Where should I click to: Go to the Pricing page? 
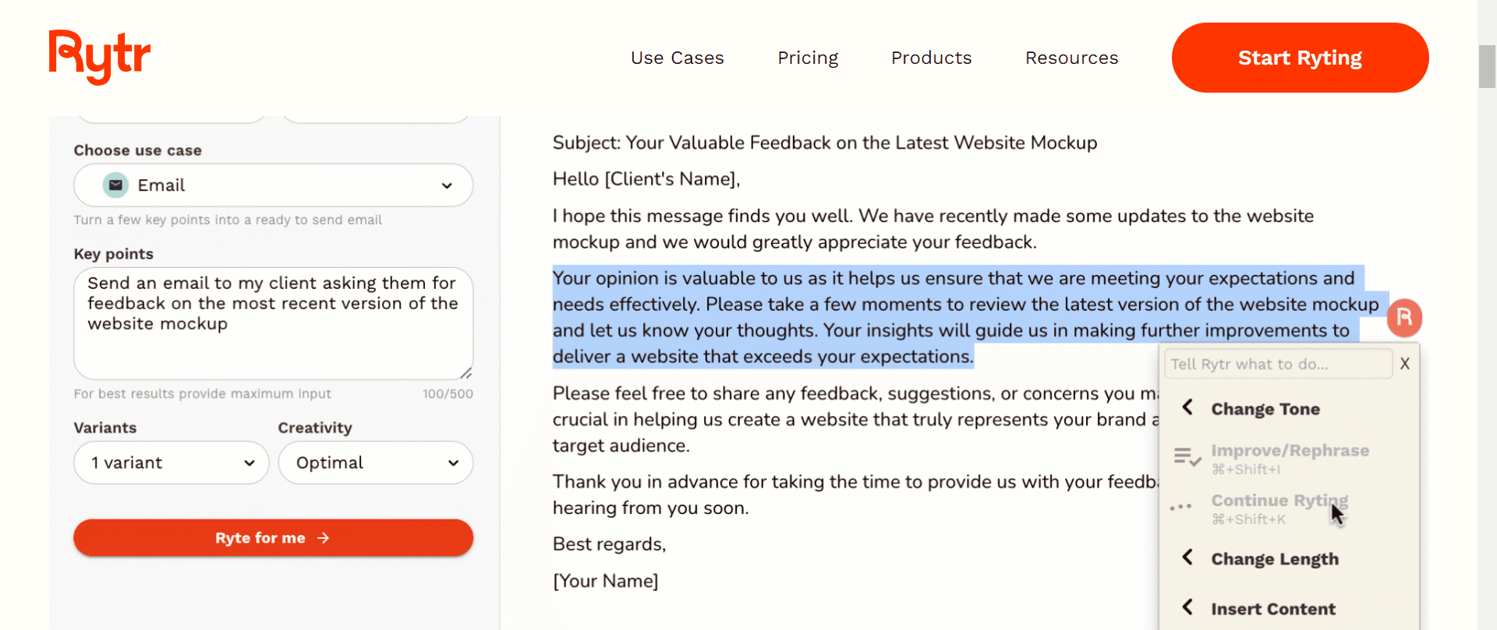[808, 58]
